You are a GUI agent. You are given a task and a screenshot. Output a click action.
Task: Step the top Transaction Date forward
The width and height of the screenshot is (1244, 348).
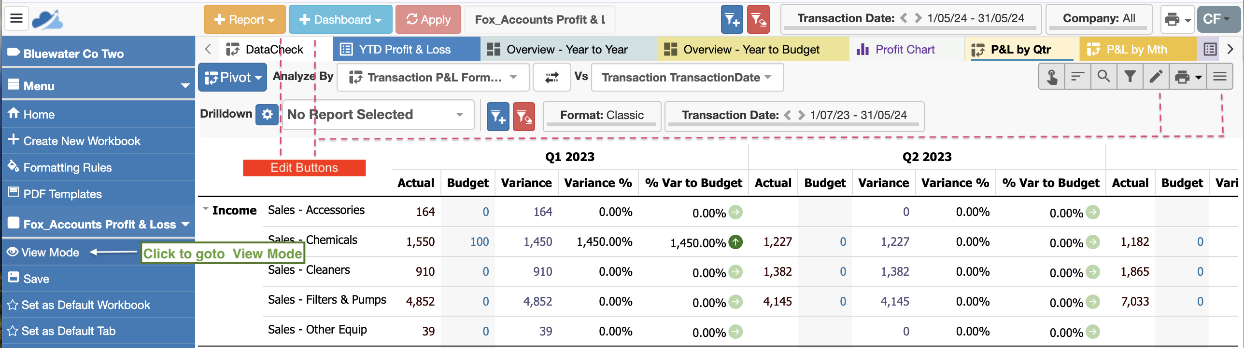pyautogui.click(x=918, y=18)
